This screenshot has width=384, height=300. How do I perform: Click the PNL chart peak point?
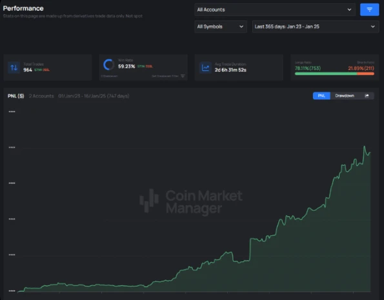(365, 146)
